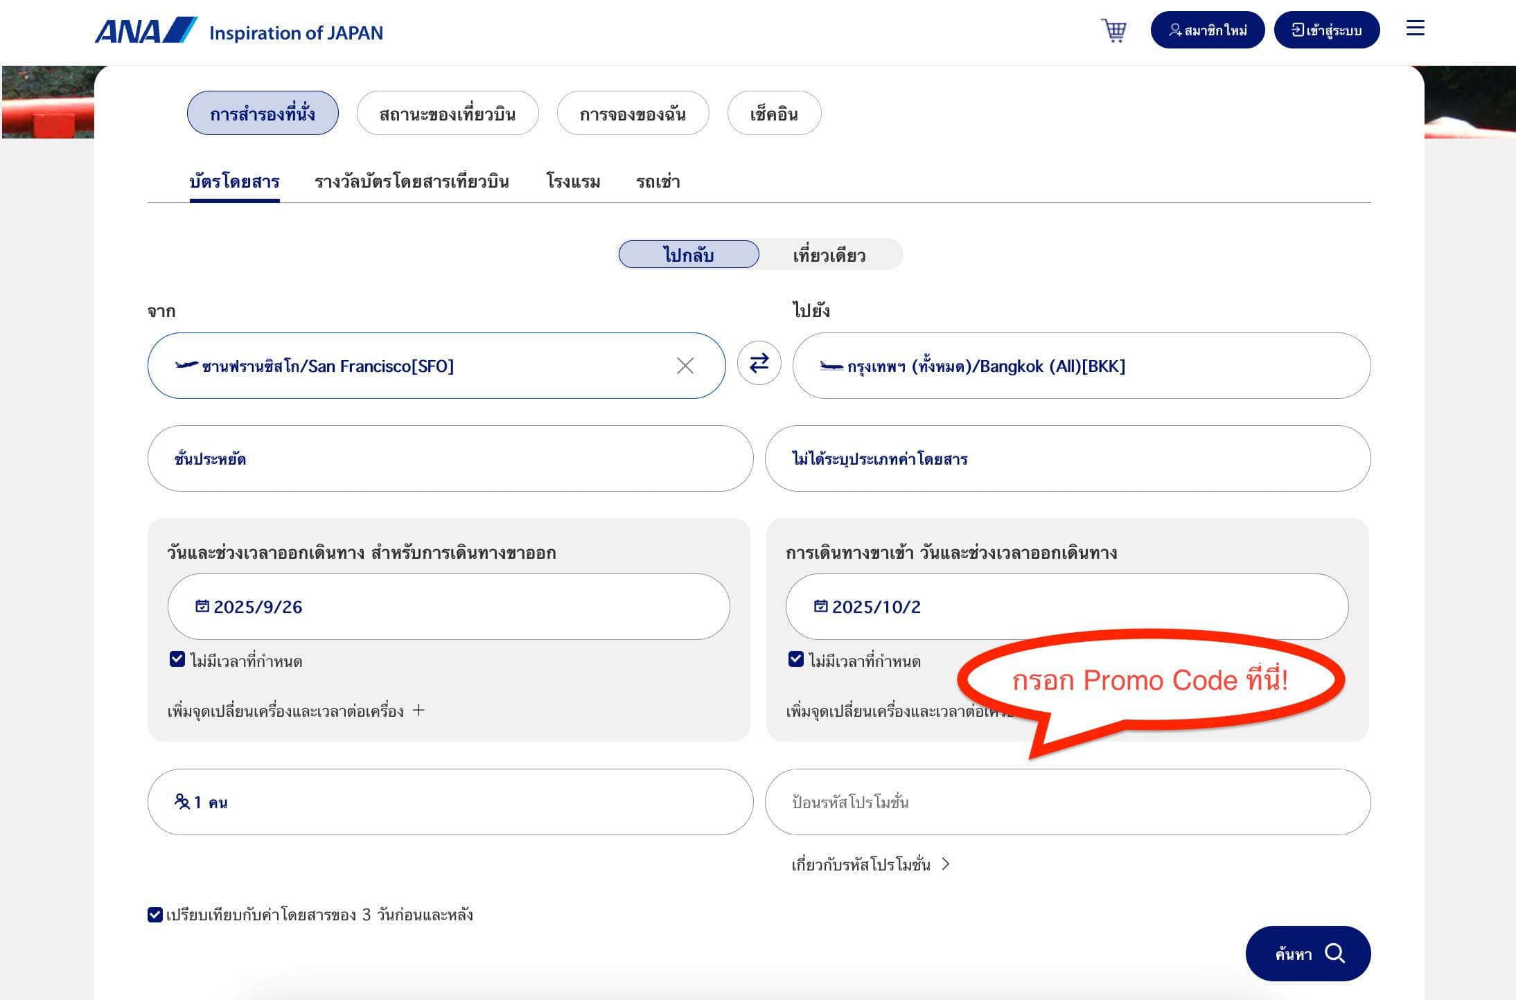Click calendar icon for 2025/9/26 date

202,606
